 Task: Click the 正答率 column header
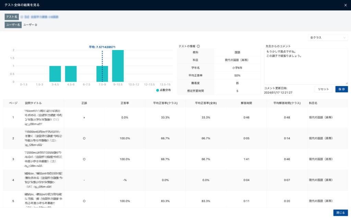click(x=125, y=103)
